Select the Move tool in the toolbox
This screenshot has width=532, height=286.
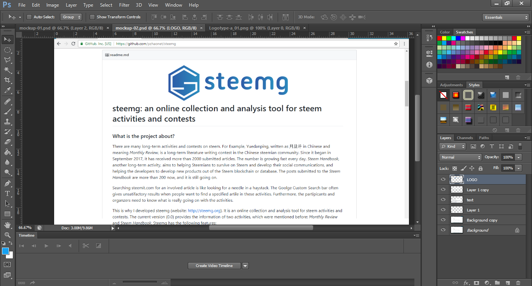7,39
